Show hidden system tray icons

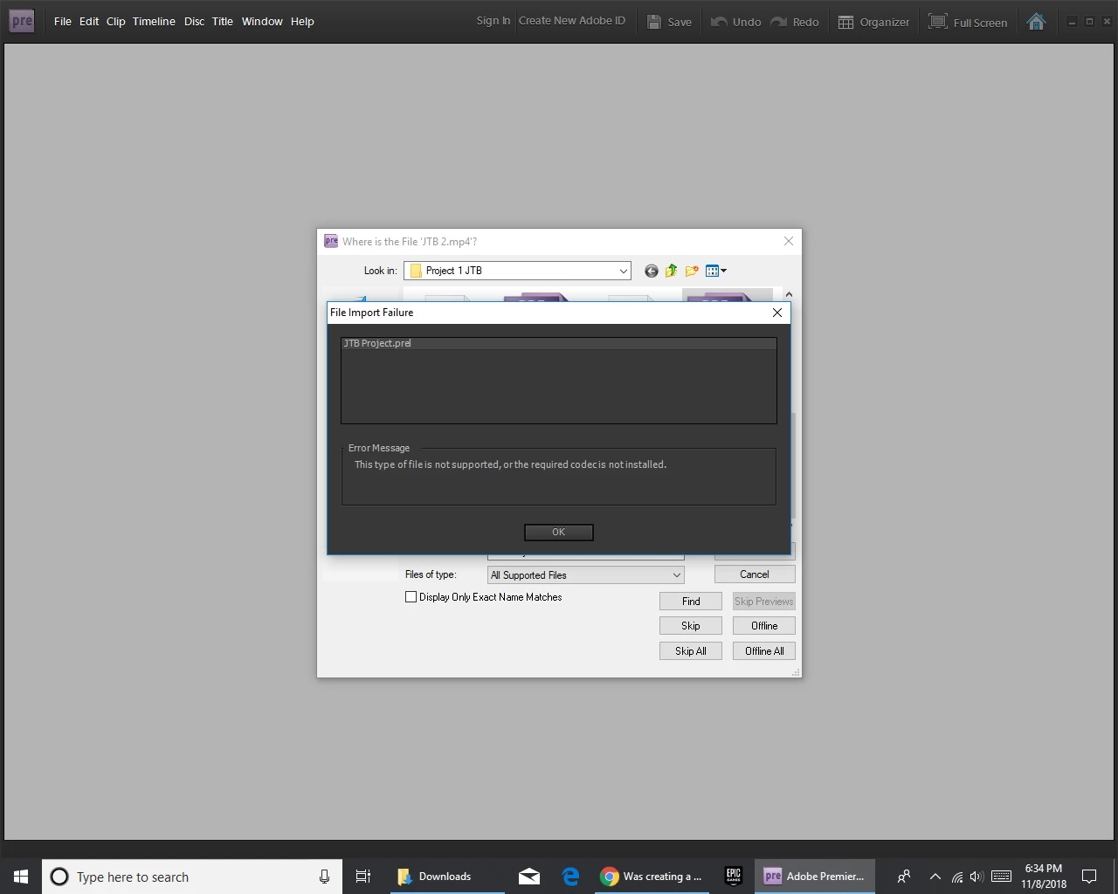(x=935, y=877)
